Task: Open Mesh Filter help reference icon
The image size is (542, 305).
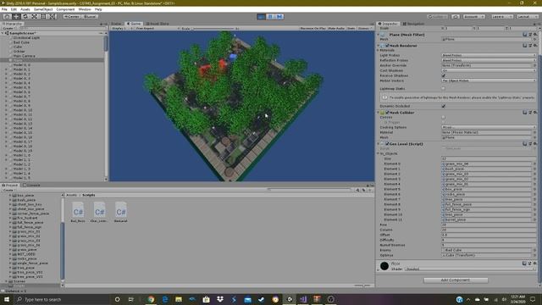Action: click(x=525, y=35)
